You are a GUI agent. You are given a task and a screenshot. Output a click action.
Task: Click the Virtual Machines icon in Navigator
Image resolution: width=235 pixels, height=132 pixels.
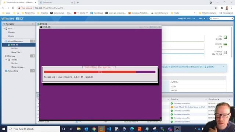tap(6, 41)
